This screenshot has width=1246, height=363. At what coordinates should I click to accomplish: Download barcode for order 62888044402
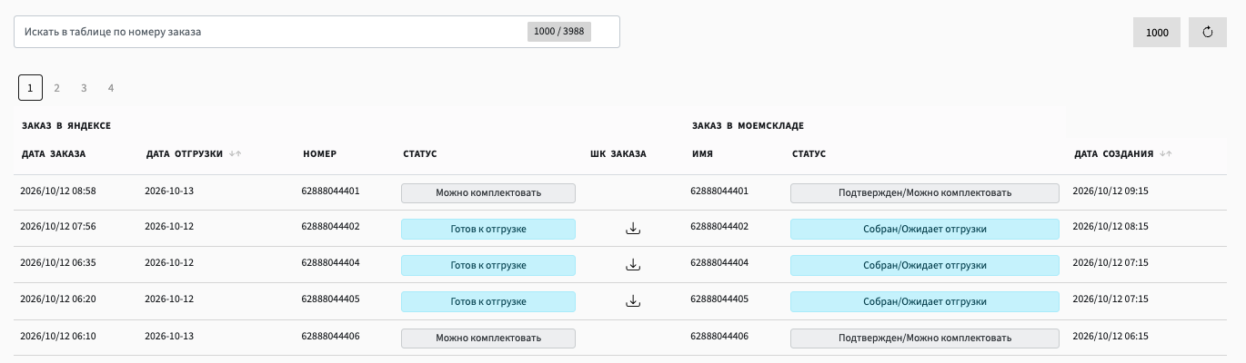[634, 229]
